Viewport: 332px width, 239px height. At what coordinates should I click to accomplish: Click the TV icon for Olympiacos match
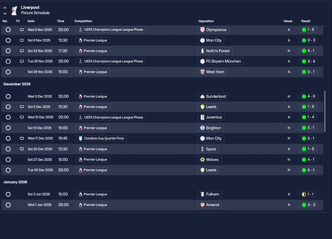22,30
